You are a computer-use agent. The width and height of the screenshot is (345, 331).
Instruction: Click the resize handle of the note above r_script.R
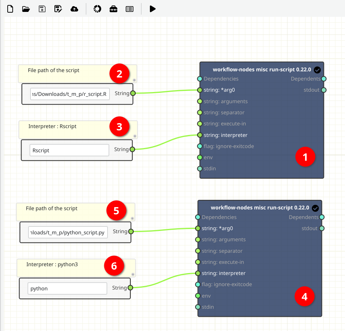pos(134,80)
